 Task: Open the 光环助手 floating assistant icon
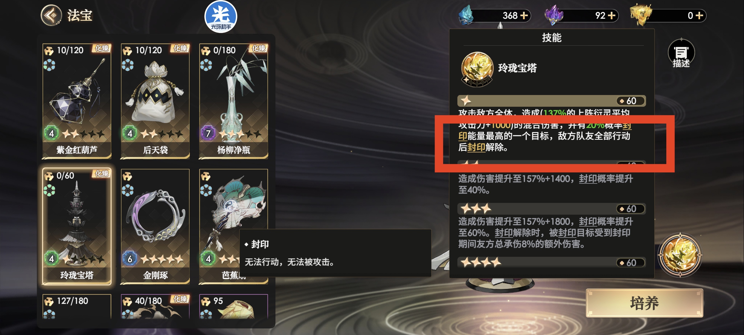tap(221, 17)
